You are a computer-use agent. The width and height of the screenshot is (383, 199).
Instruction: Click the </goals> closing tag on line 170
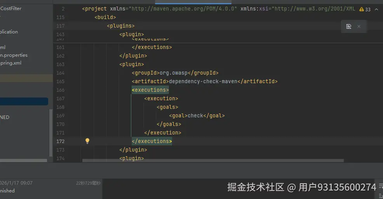pyautogui.click(x=169, y=124)
